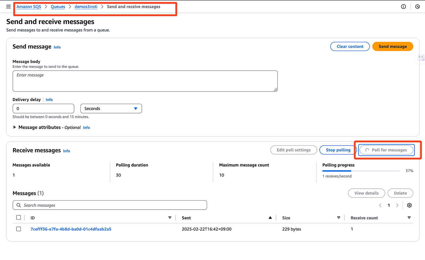Sort messages by Sent column arrow
The image size is (425, 260).
(270, 218)
